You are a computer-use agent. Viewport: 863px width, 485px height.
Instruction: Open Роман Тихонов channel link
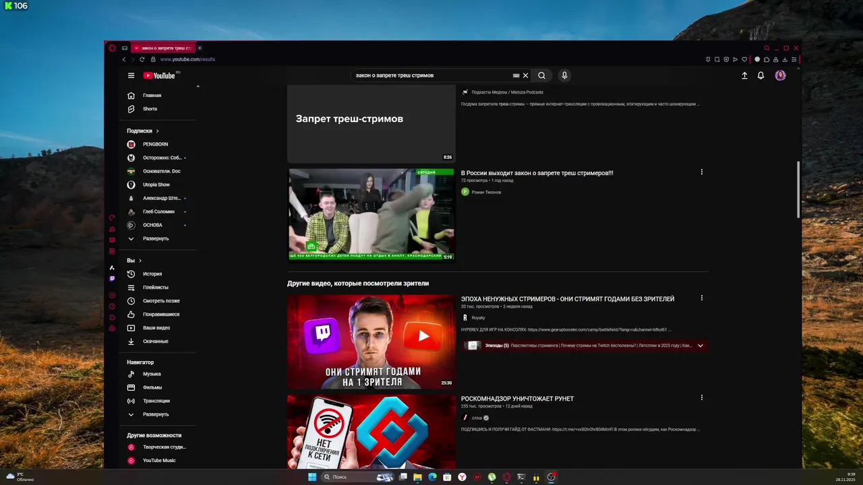[x=486, y=192]
